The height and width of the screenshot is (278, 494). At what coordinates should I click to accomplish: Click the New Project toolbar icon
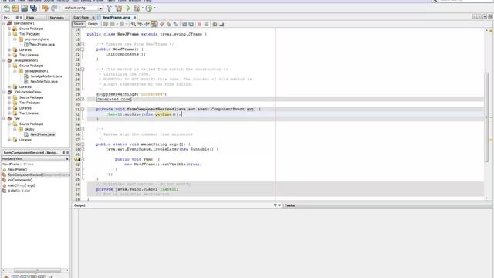pyautogui.click(x=15, y=8)
